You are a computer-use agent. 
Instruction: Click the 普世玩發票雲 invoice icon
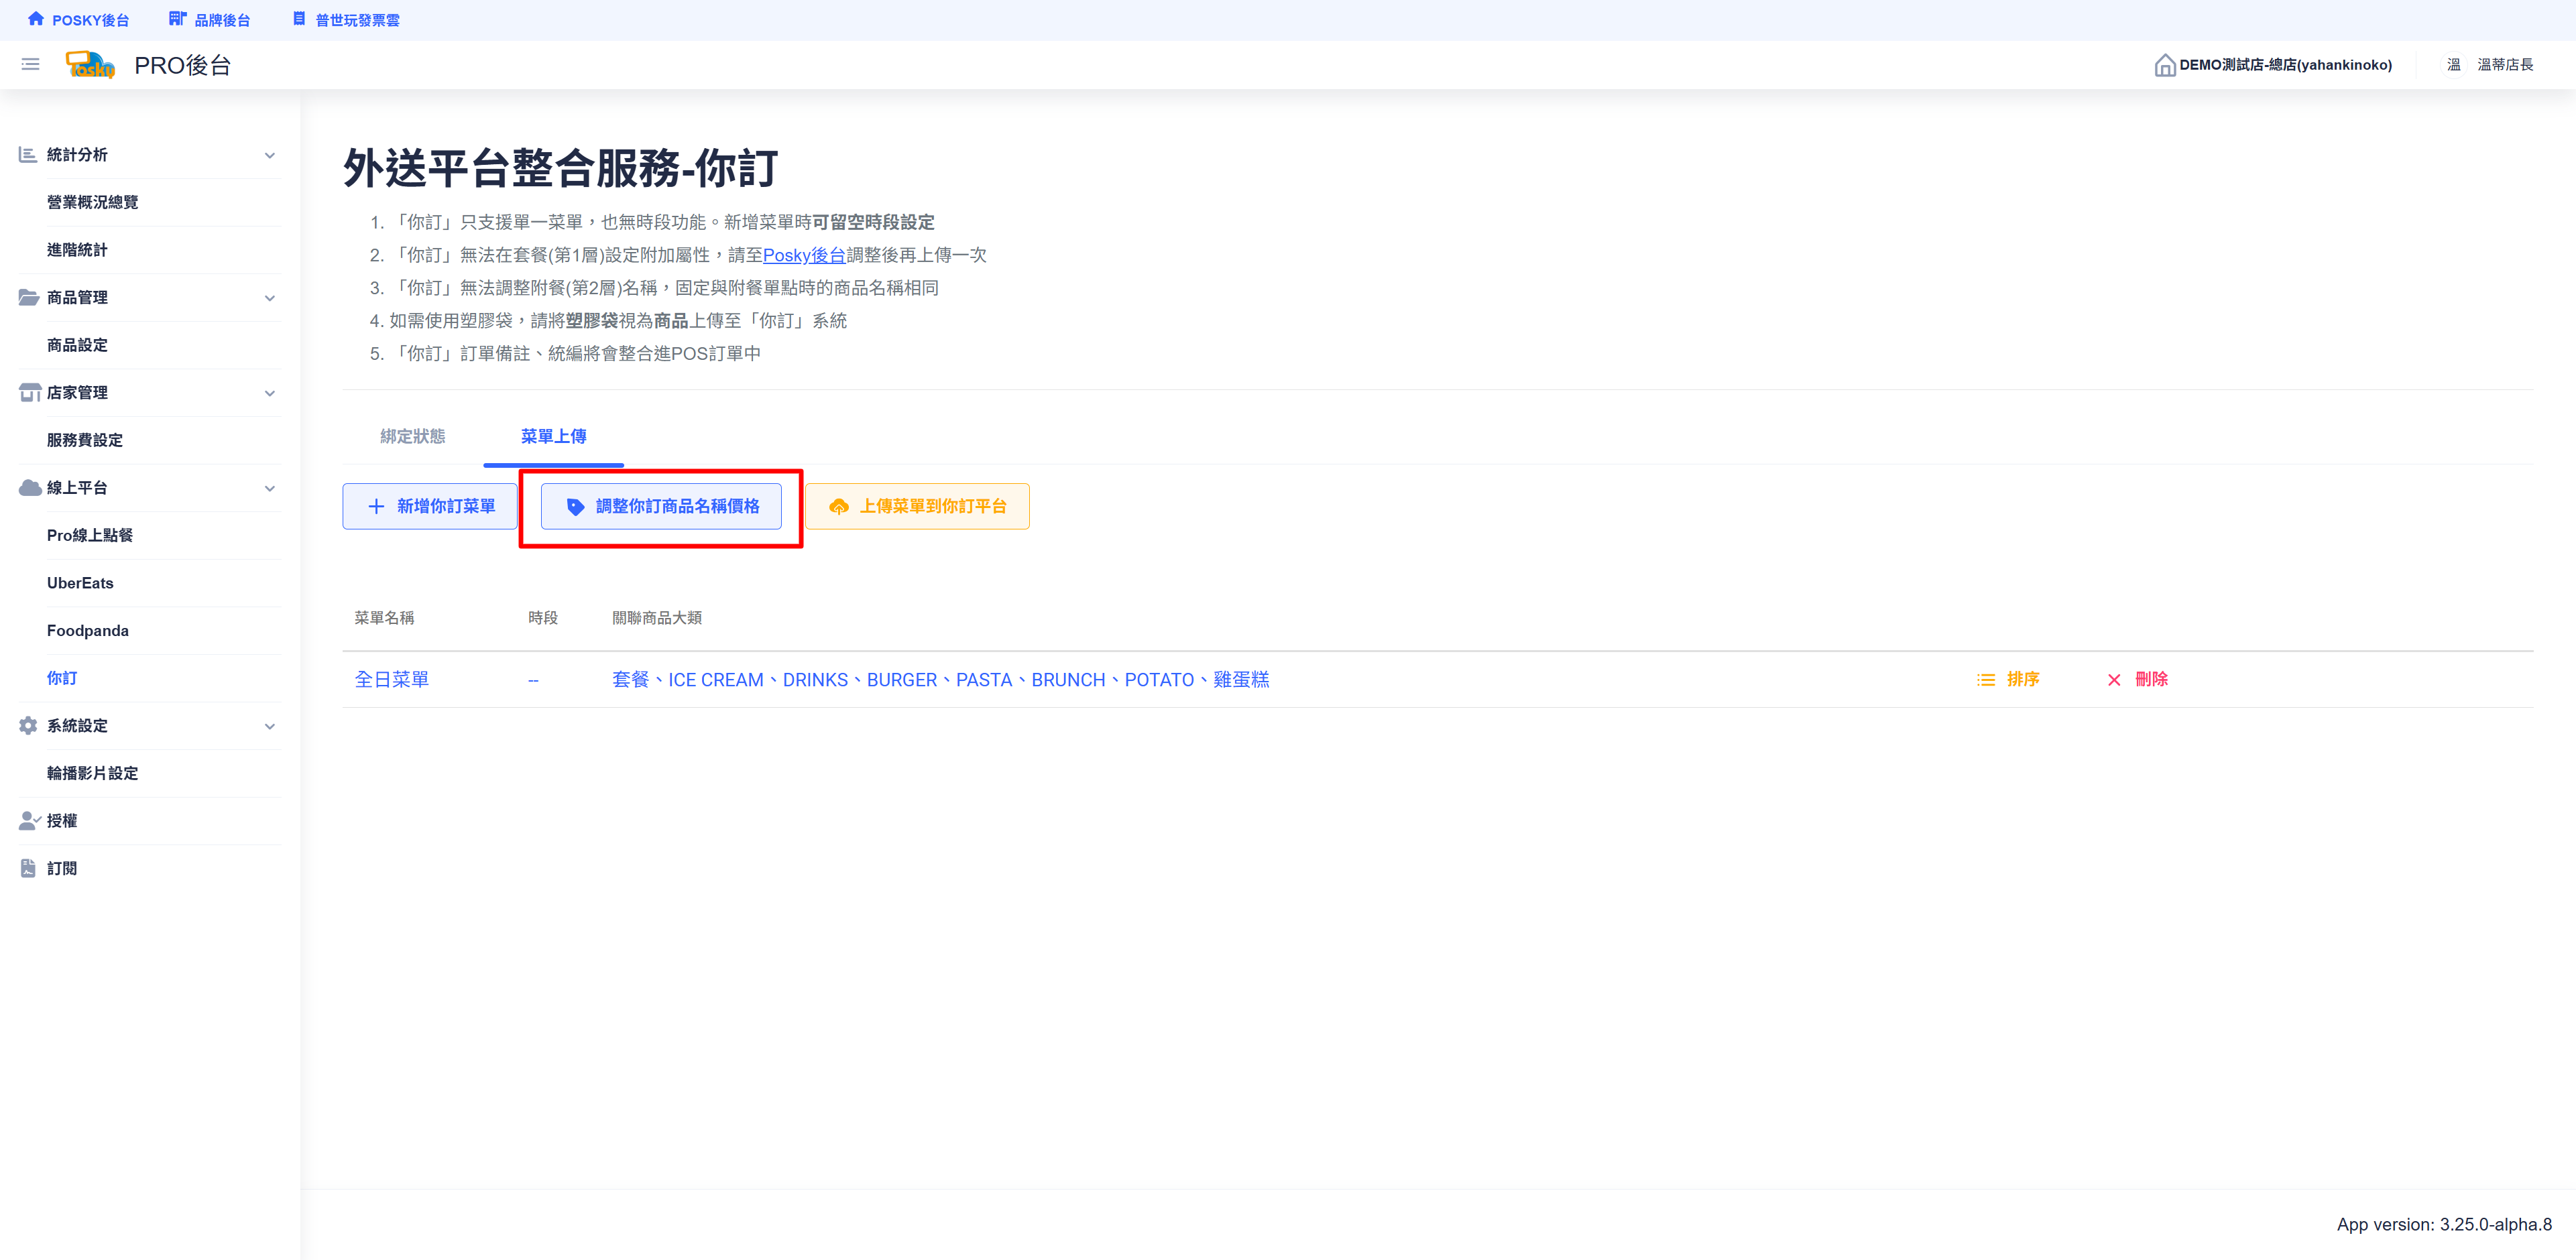(x=299, y=19)
